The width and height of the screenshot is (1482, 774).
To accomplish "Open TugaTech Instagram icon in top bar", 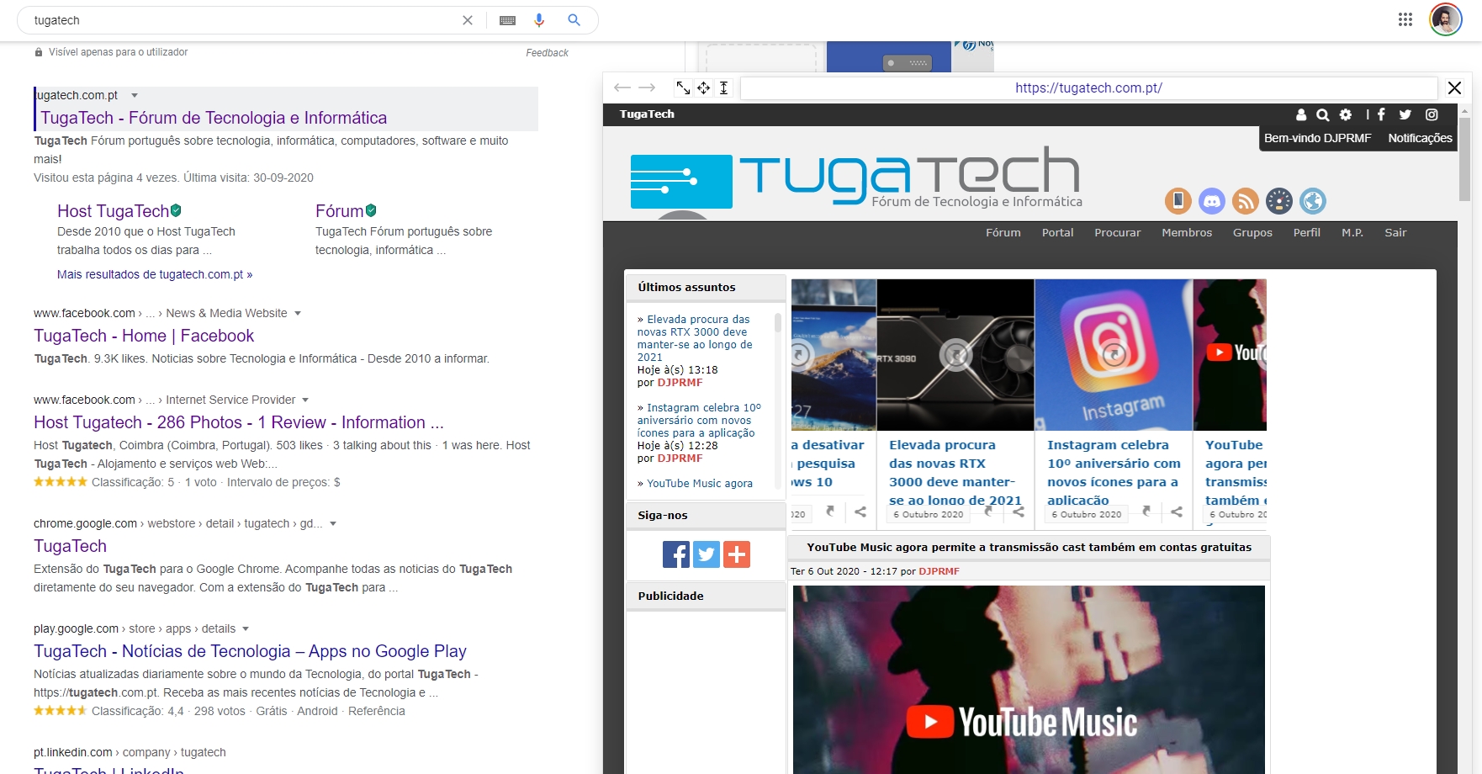I will pyautogui.click(x=1432, y=114).
